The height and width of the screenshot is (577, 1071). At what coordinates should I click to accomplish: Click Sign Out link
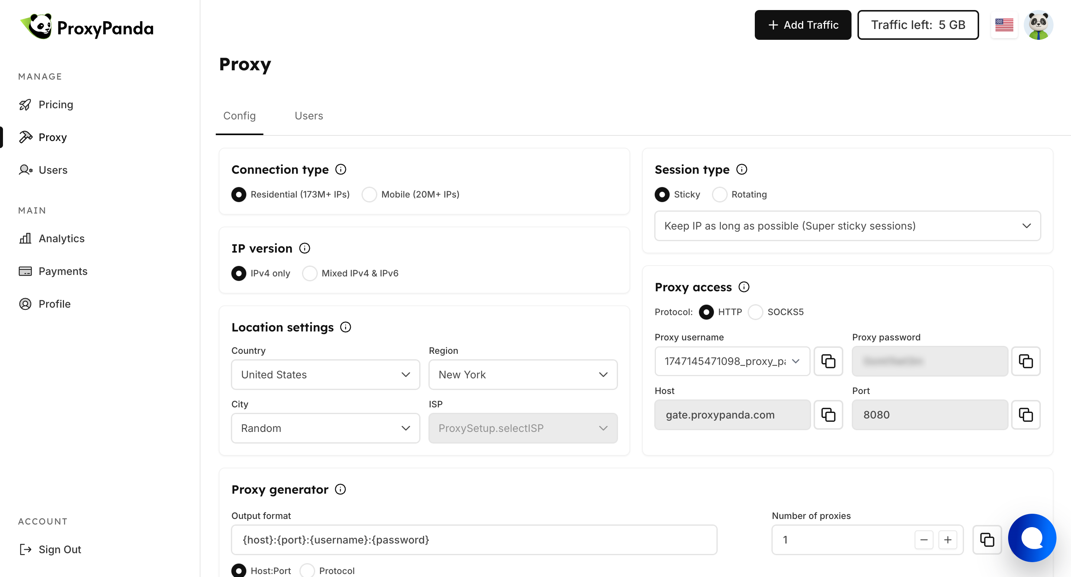(60, 549)
